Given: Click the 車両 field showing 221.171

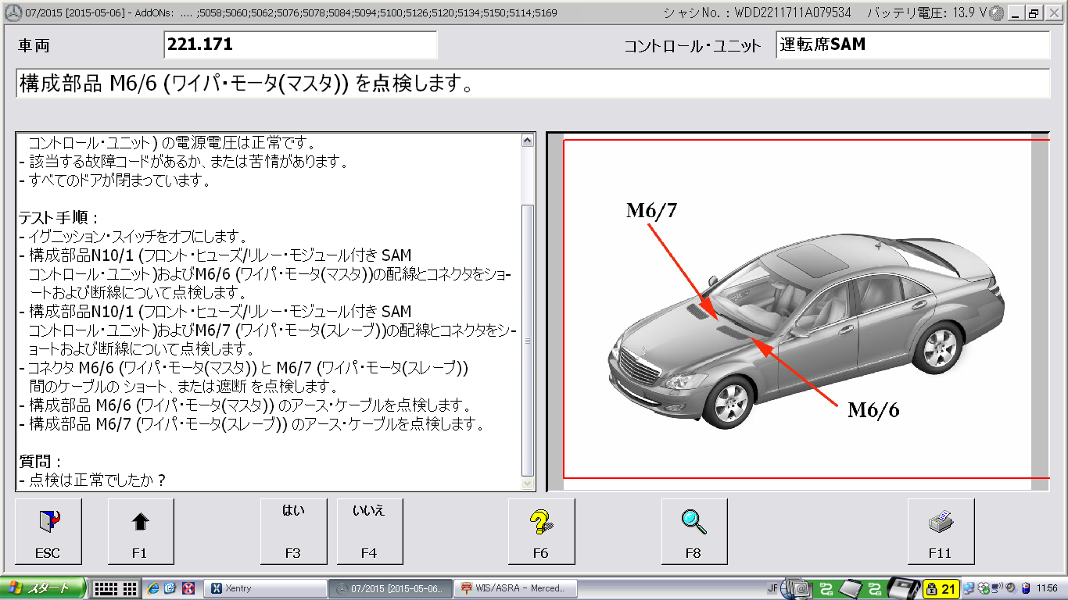Looking at the screenshot, I should point(300,45).
